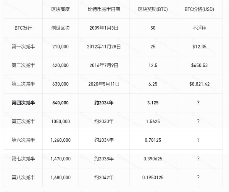Click the block reward value 50
Viewport: 229px width, 192px height.
pos(153,28)
